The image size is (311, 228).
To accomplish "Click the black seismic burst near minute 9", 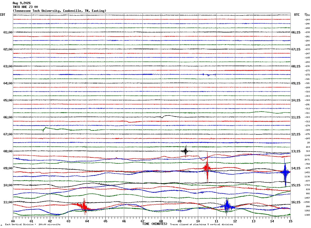I will (x=185, y=151).
